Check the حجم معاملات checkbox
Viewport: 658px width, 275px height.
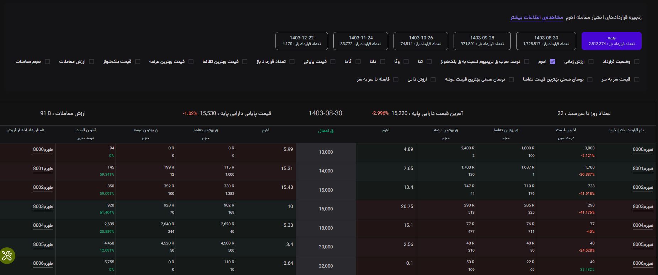47,61
